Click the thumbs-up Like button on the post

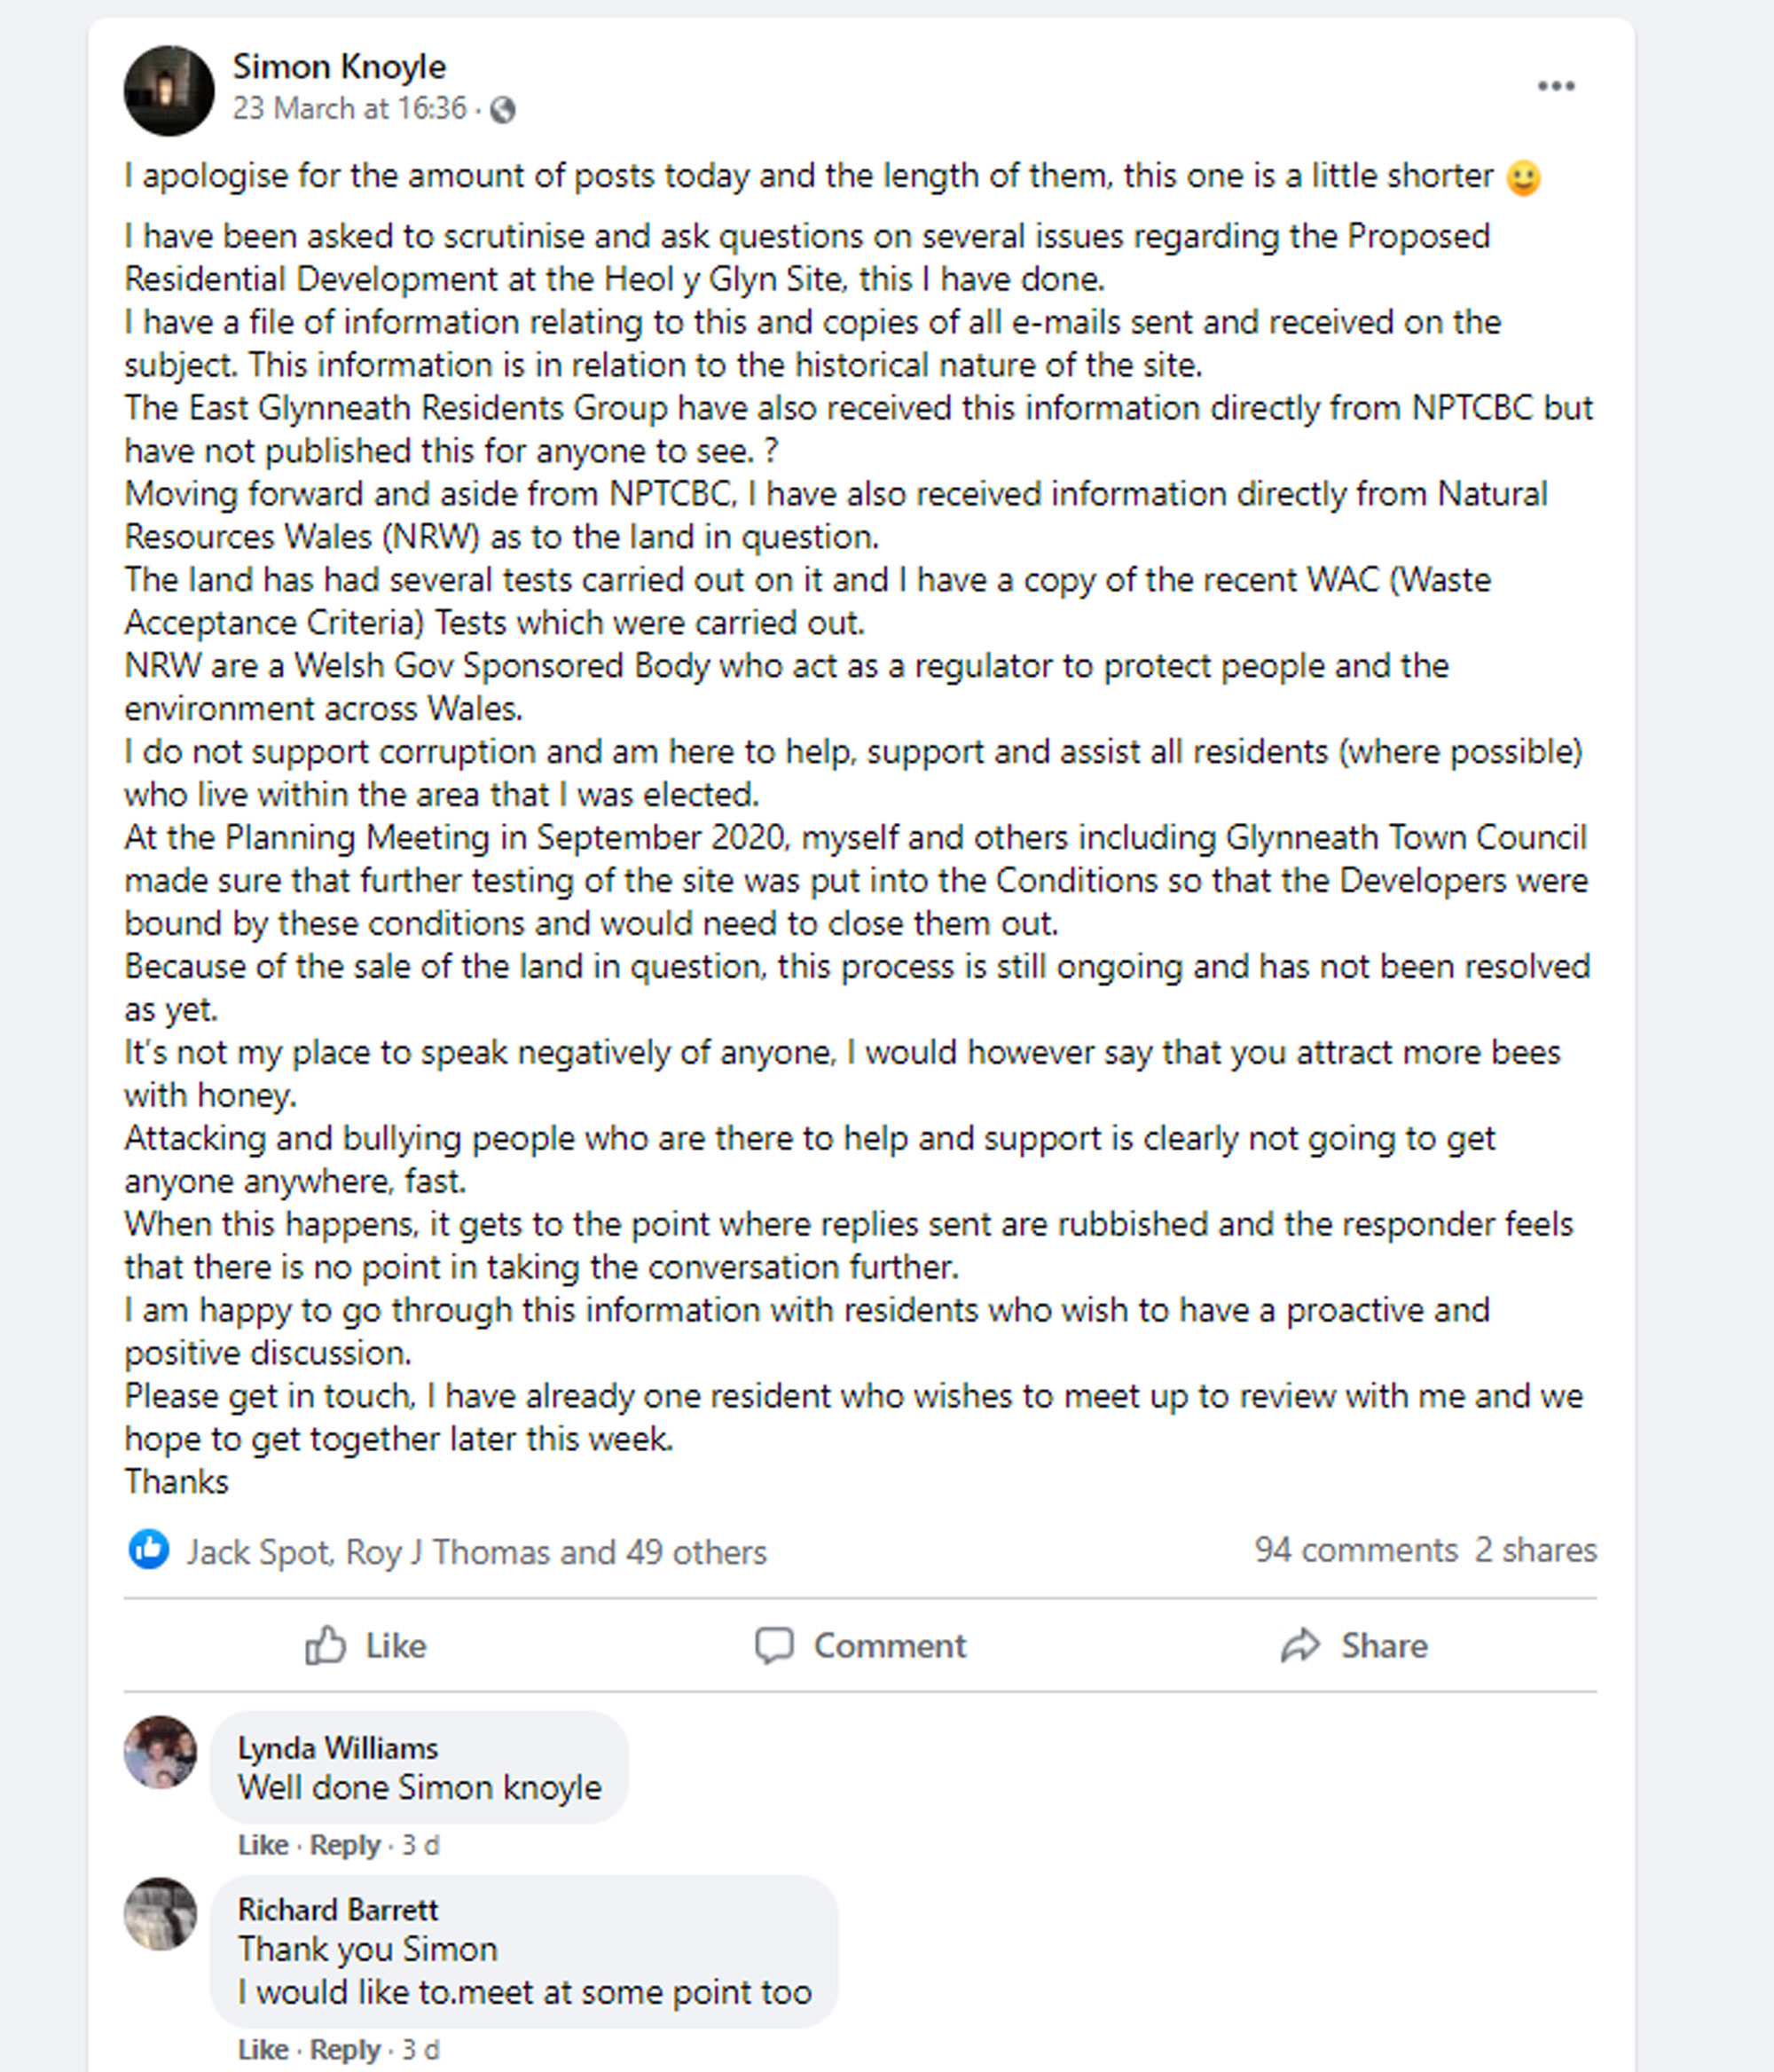pos(366,1645)
